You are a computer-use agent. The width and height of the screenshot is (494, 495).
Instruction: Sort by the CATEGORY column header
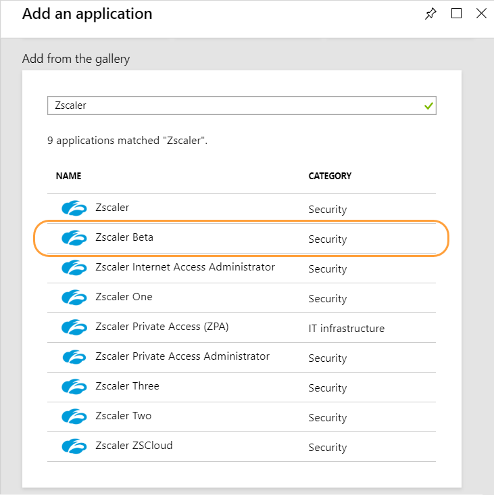[x=330, y=176]
